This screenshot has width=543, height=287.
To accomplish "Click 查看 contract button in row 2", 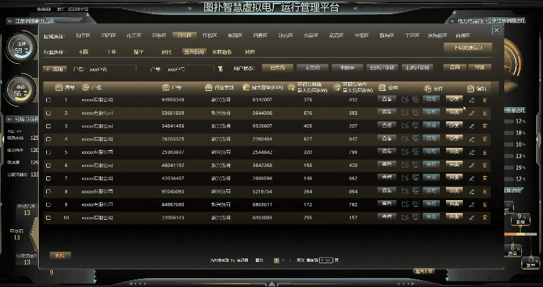I will pos(387,112).
